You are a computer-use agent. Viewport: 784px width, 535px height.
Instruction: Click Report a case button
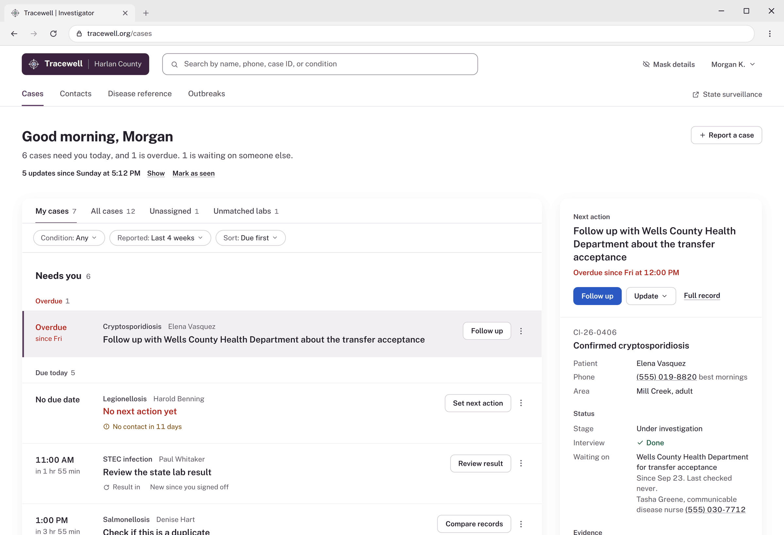[726, 135]
